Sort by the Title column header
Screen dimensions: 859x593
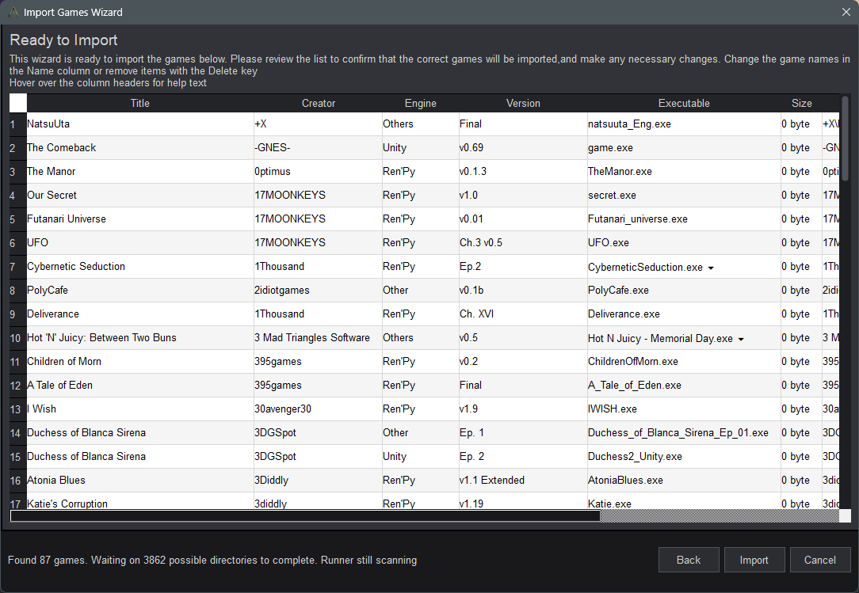click(x=139, y=103)
